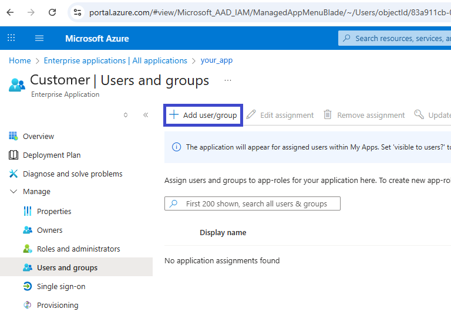Click the magnifier icon in Azure search
This screenshot has height=319, width=451.
(346, 38)
